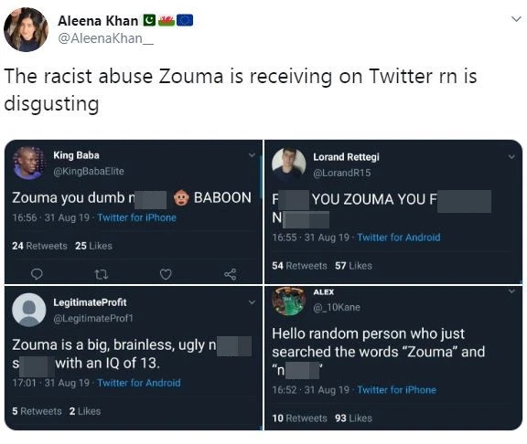Click Aleena Khan's profile picture
Viewport: 527px width, 444px height.
coord(27,29)
